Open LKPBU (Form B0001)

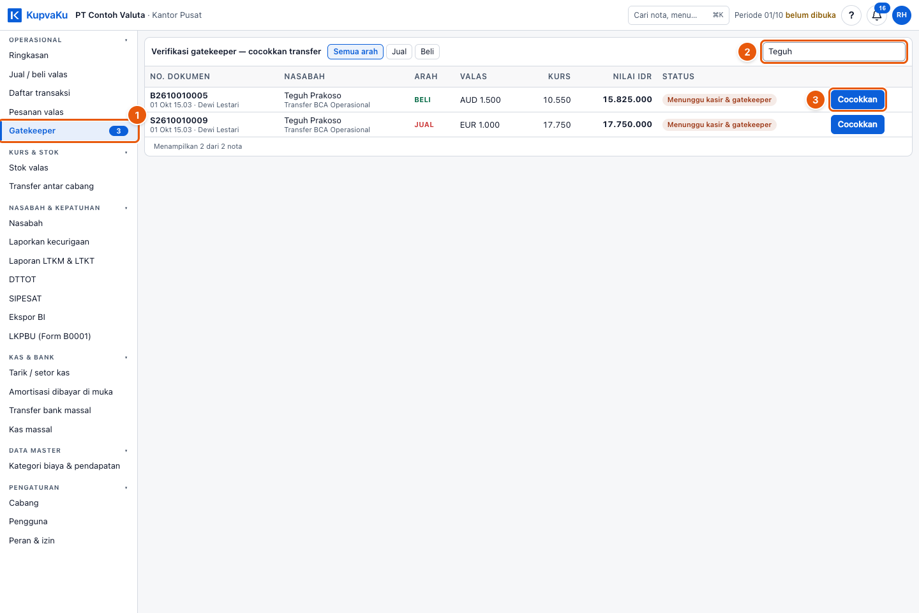pos(68,337)
